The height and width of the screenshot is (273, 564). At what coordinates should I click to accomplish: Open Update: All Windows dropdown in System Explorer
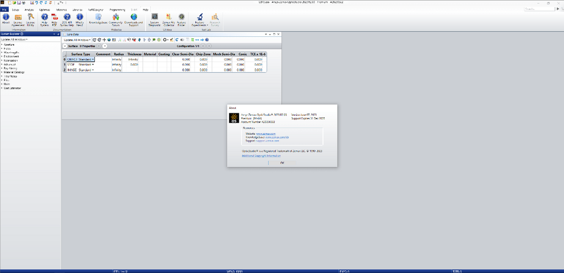(14, 39)
